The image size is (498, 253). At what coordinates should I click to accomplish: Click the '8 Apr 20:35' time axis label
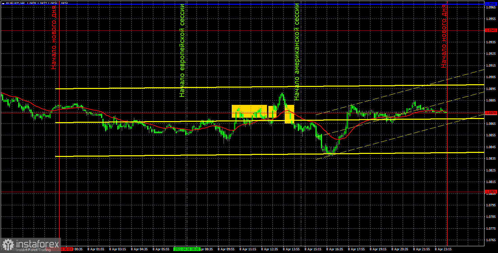[x=400, y=249]
